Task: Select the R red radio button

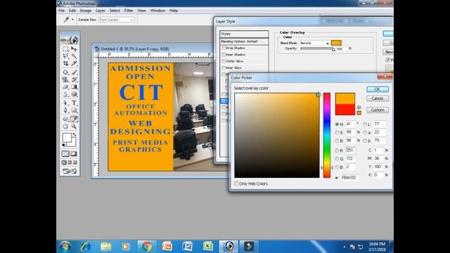Action: [x=337, y=150]
